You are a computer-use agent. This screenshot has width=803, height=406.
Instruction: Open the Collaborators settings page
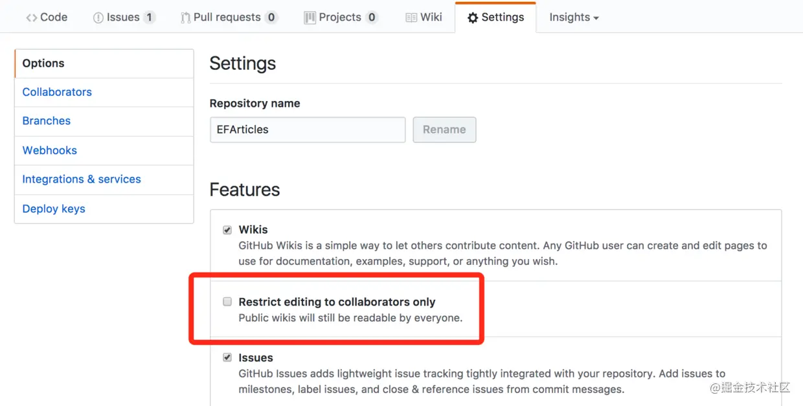104,92
